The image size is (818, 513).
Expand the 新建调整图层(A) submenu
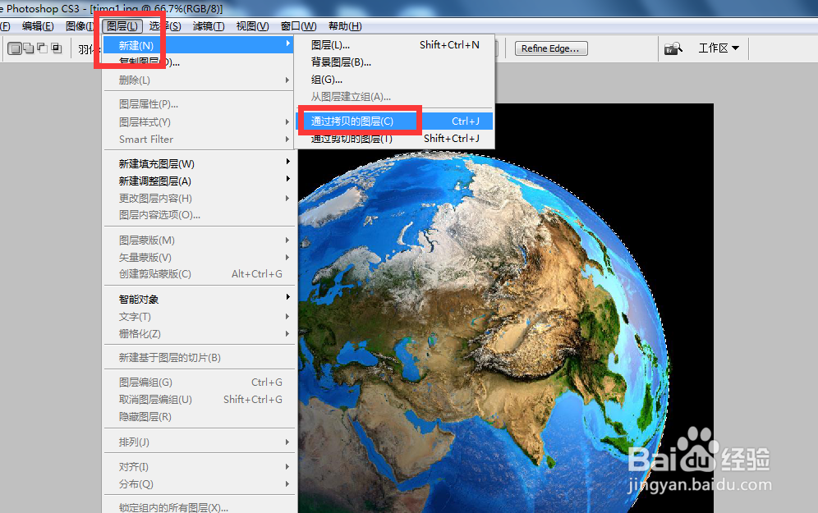tap(199, 181)
